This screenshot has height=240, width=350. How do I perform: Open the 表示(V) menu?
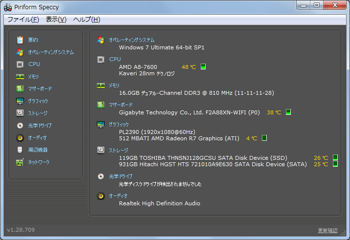pos(56,20)
